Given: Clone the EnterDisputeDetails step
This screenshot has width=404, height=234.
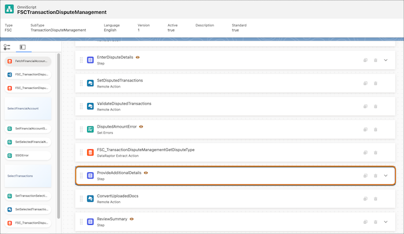Looking at the screenshot, I should click(365, 60).
